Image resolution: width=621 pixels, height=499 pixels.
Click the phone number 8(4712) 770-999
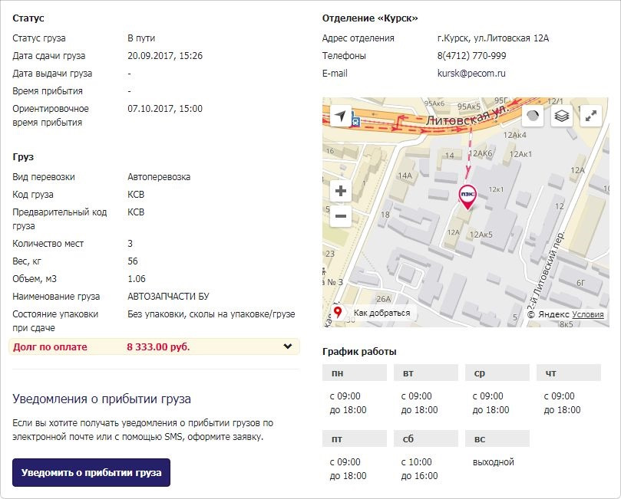(471, 56)
